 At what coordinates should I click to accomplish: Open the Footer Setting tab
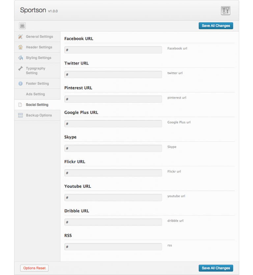[x=37, y=84]
